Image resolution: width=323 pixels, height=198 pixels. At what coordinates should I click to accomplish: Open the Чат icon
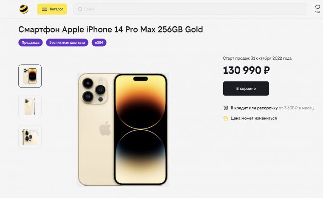[317, 7]
